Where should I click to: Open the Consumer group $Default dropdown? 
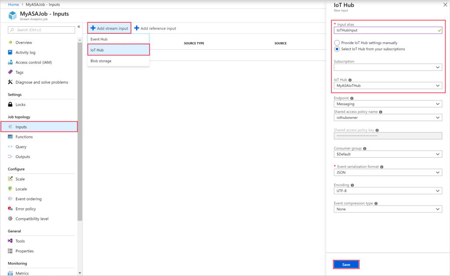point(388,154)
